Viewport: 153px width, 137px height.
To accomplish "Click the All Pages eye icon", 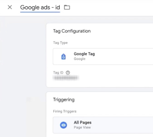I will [64, 125].
